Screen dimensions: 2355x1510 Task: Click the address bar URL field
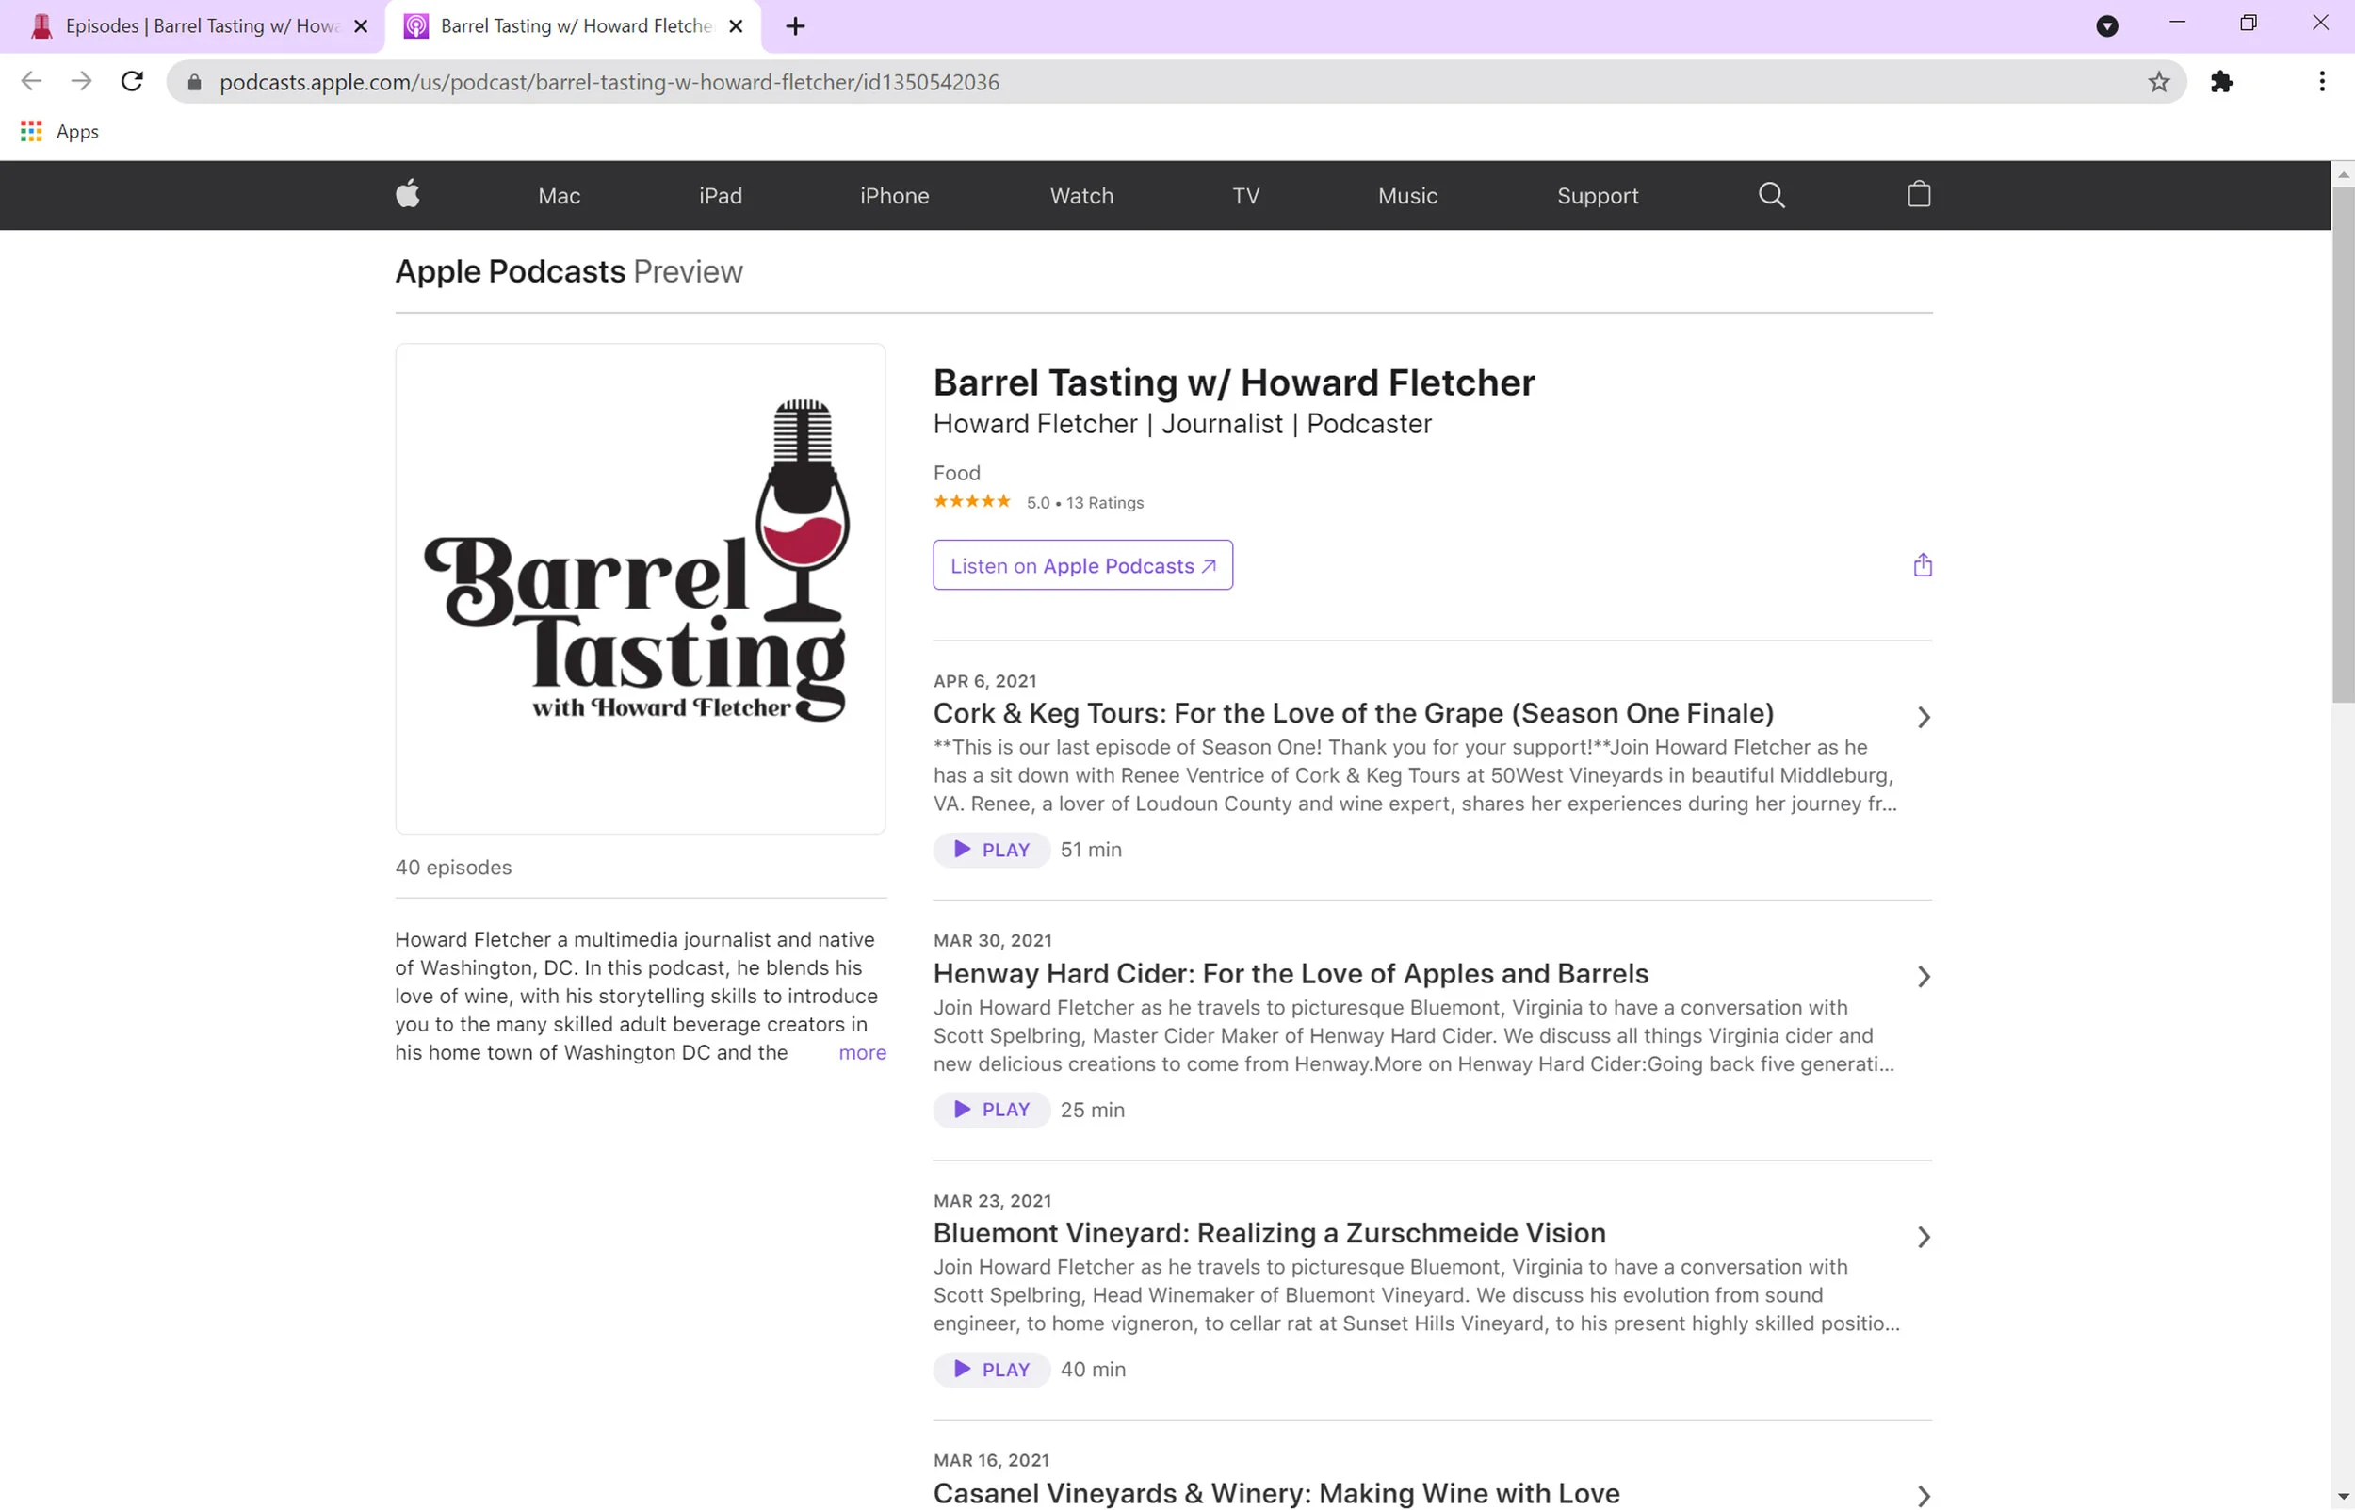tap(1079, 82)
